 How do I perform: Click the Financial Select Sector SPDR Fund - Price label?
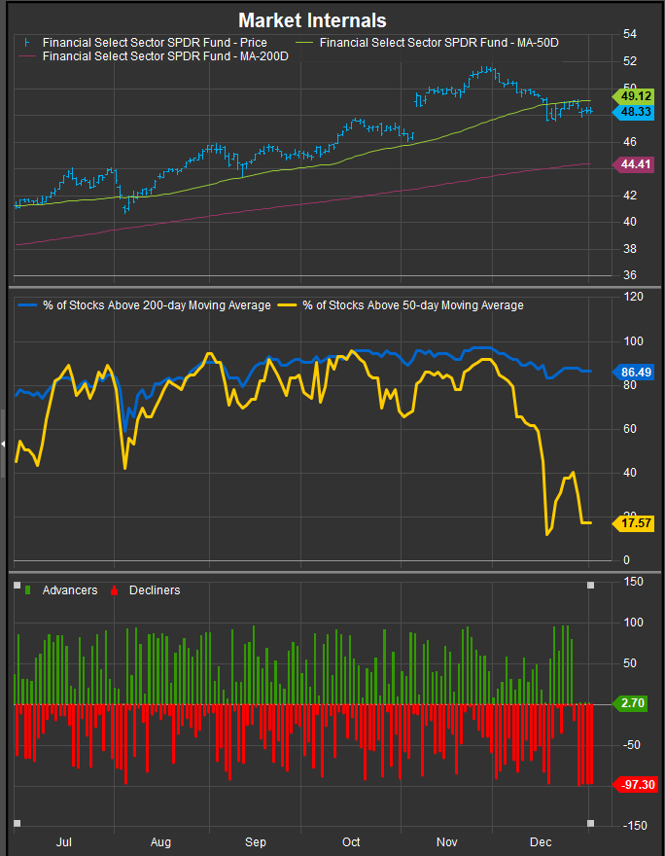pos(155,43)
